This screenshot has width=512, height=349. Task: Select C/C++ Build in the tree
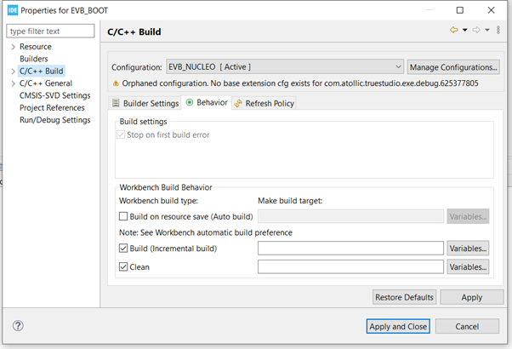(x=41, y=71)
